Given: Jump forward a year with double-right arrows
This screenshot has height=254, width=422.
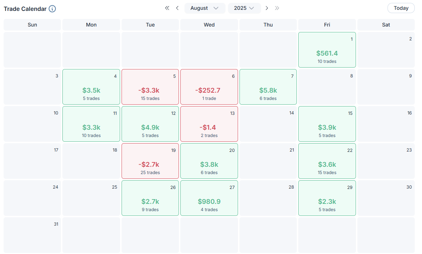Looking at the screenshot, I should [277, 8].
